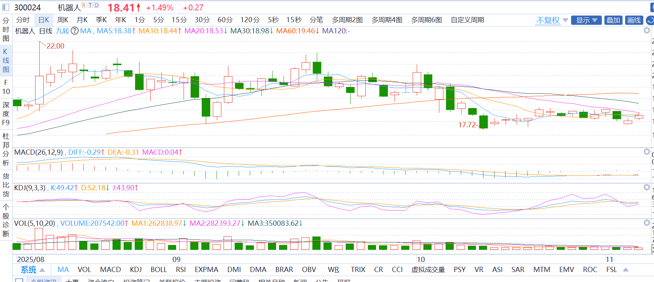Select the EXPMA indicator
Viewport: 654px width, 282px height.
(x=207, y=270)
